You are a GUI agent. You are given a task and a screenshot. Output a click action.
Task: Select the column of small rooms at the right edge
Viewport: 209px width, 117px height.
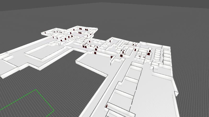click(167, 56)
